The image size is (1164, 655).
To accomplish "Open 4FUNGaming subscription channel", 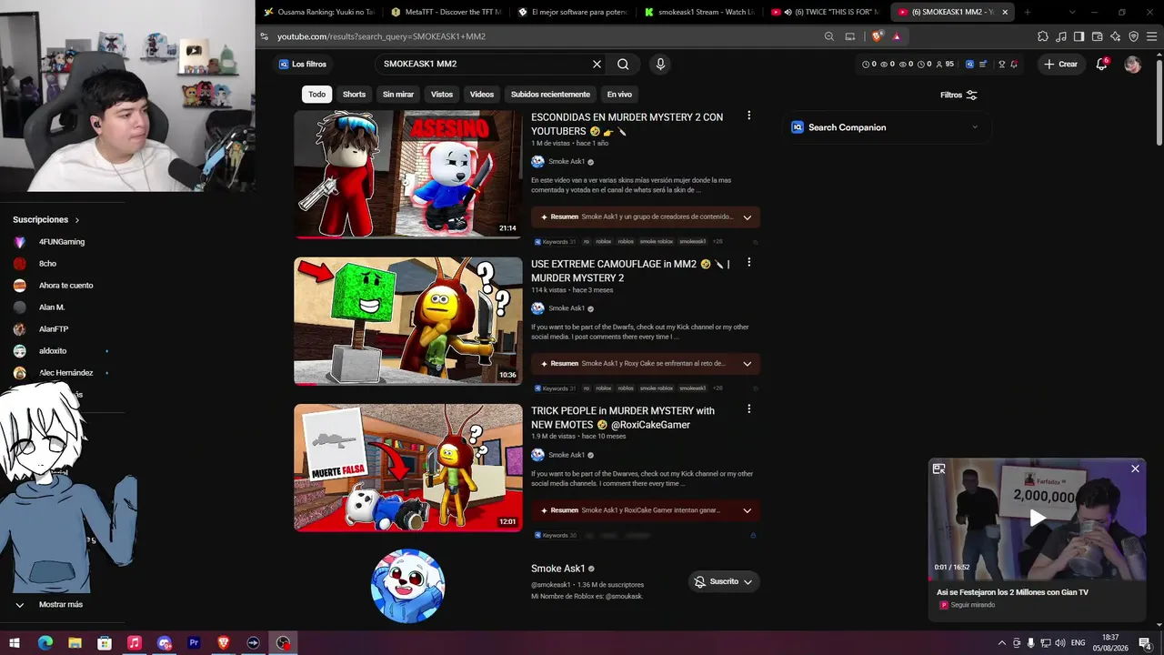I will tap(62, 242).
